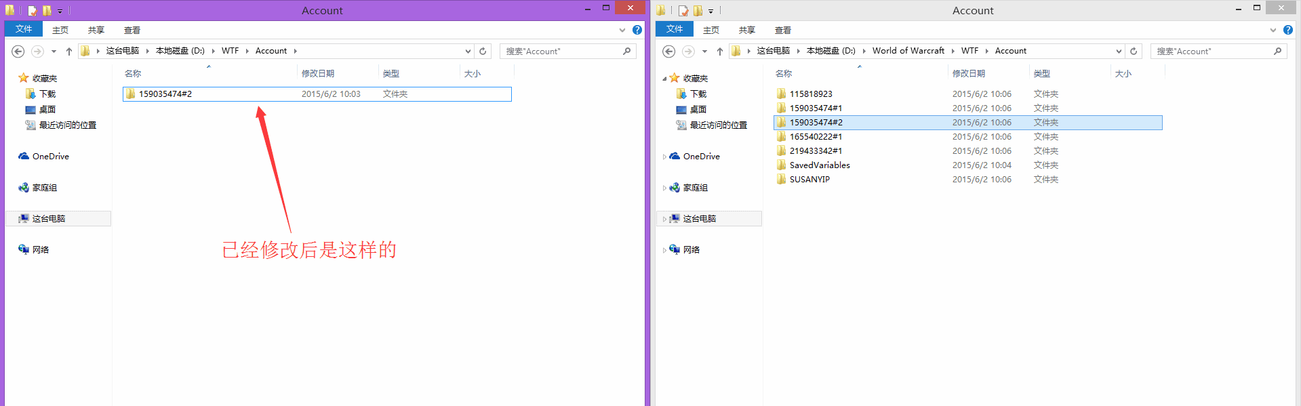This screenshot has width=1301, height=406.
Task: Click the search magnifier in right window
Action: (1277, 51)
